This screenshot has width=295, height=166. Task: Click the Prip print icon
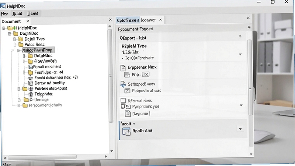click(x=127, y=75)
